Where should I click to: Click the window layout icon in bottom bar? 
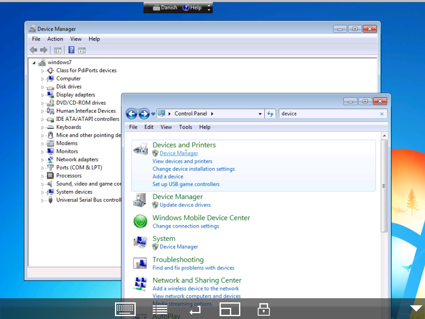230,309
